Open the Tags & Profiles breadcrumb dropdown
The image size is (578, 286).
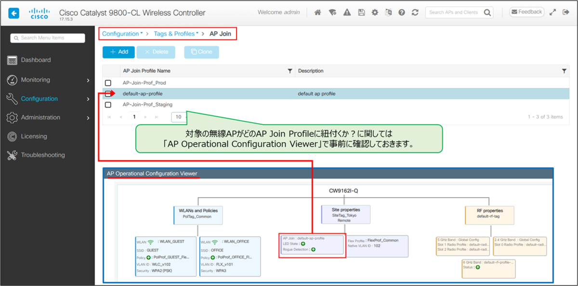(x=176, y=34)
